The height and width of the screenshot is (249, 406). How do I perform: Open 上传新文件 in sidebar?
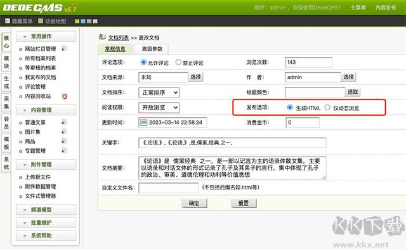point(38,177)
